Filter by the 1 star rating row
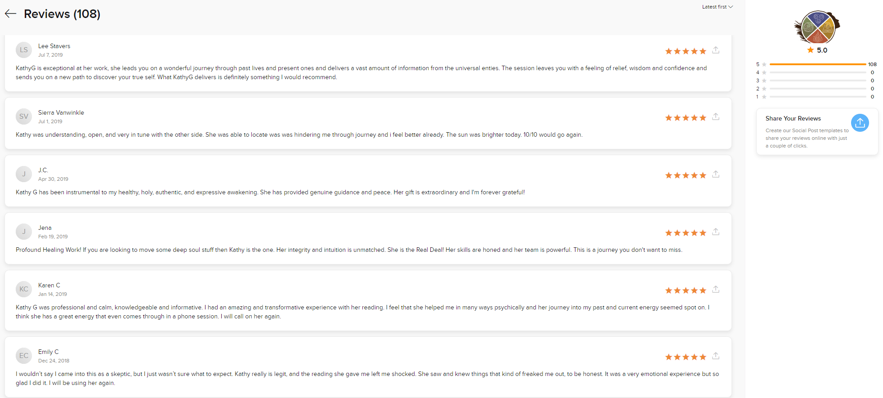883x398 pixels. [816, 97]
